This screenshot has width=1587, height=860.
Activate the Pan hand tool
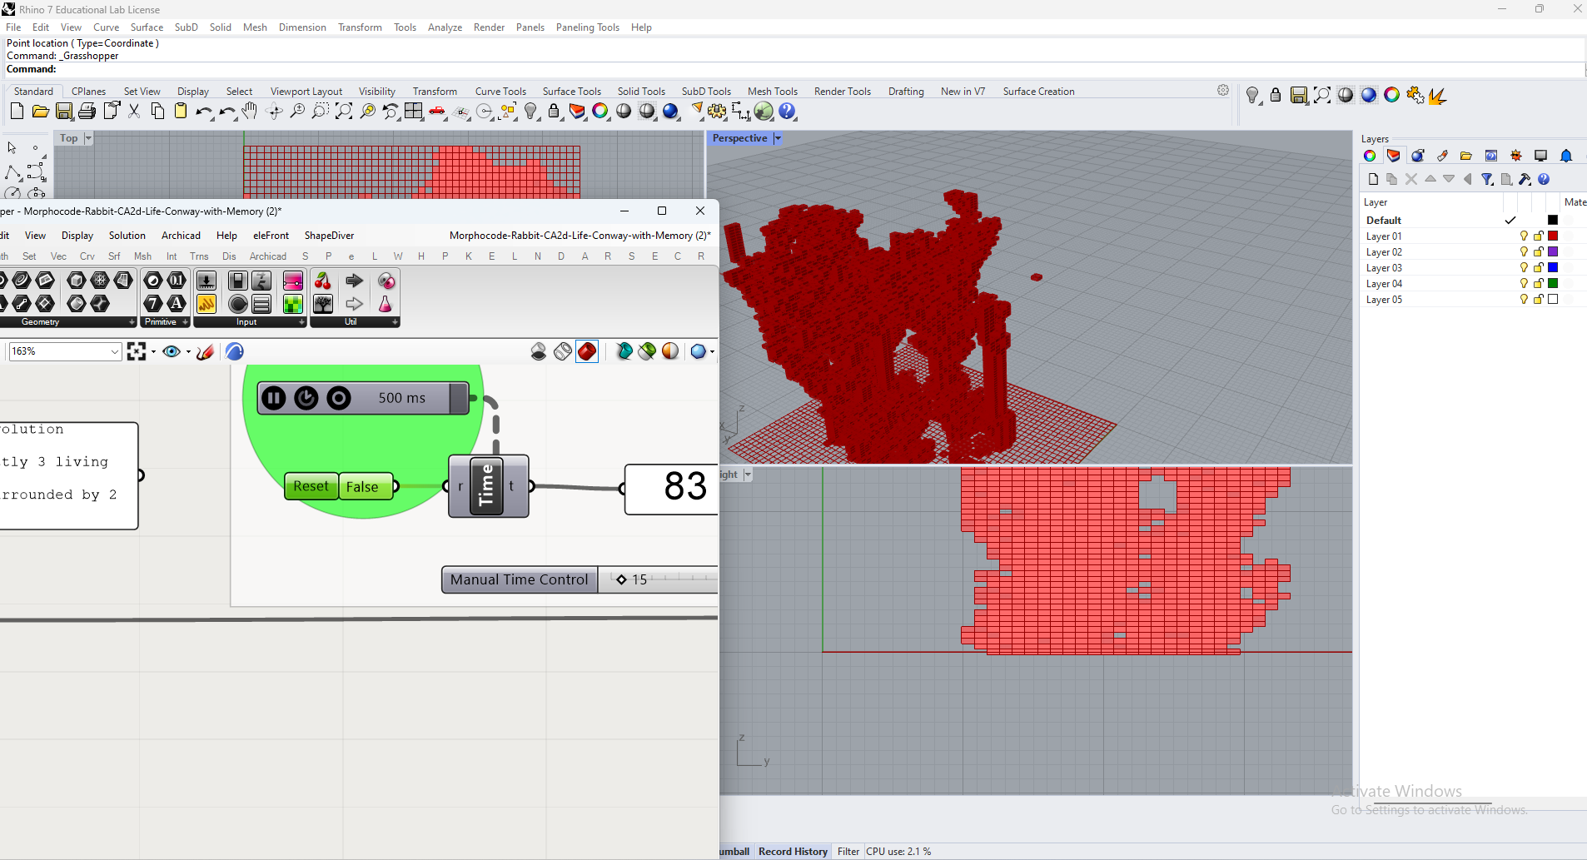point(250,111)
